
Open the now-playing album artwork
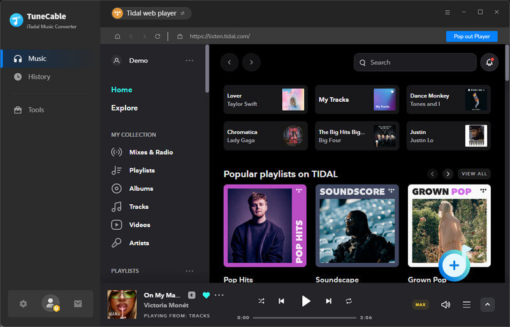122,305
